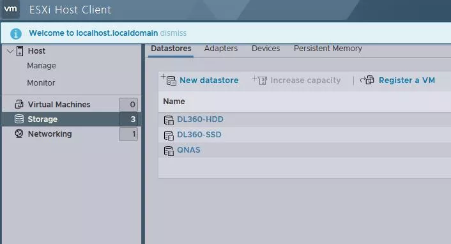
Task: Click the QNAS datastore icon
Action: click(x=169, y=151)
